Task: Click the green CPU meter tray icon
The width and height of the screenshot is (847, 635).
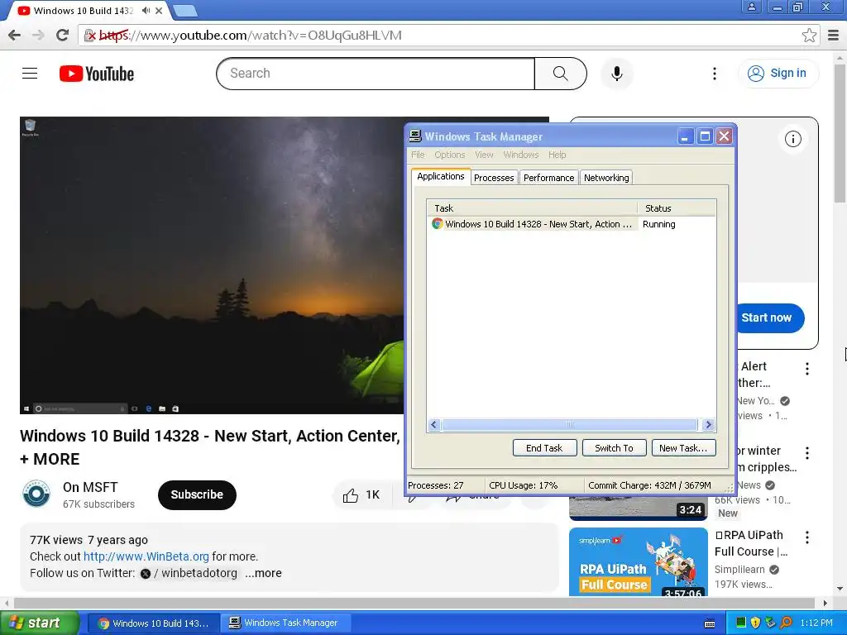Action: point(741,623)
